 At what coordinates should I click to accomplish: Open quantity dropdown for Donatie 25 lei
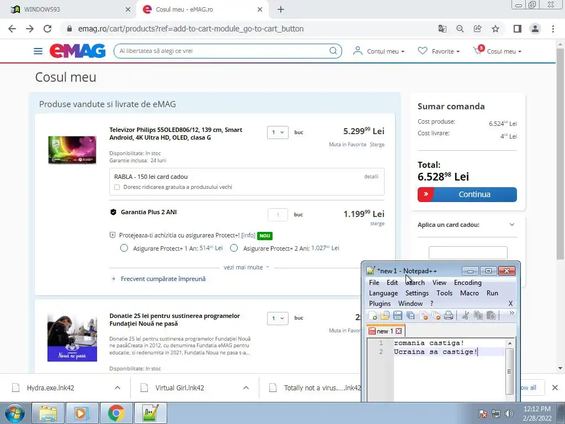pyautogui.click(x=278, y=318)
